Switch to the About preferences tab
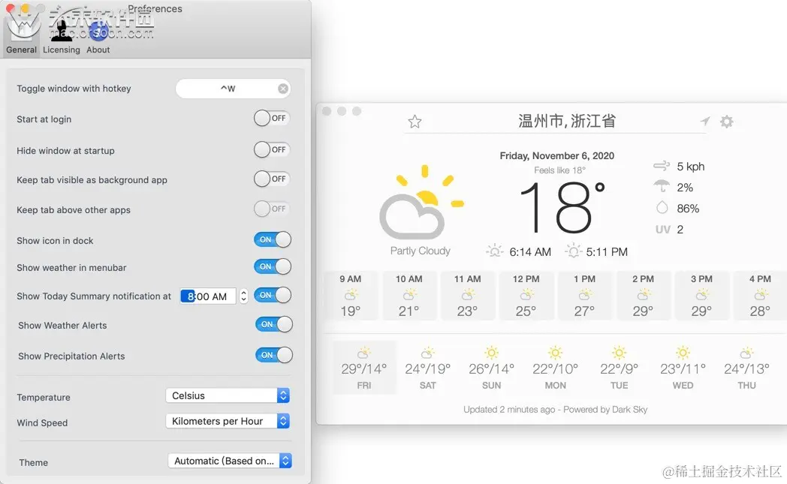This screenshot has width=787, height=484. (x=98, y=38)
